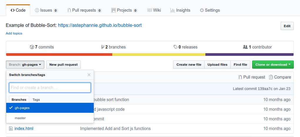The width and height of the screenshot is (300, 137).
Task: View the 7 commits history
Action: [42, 47]
